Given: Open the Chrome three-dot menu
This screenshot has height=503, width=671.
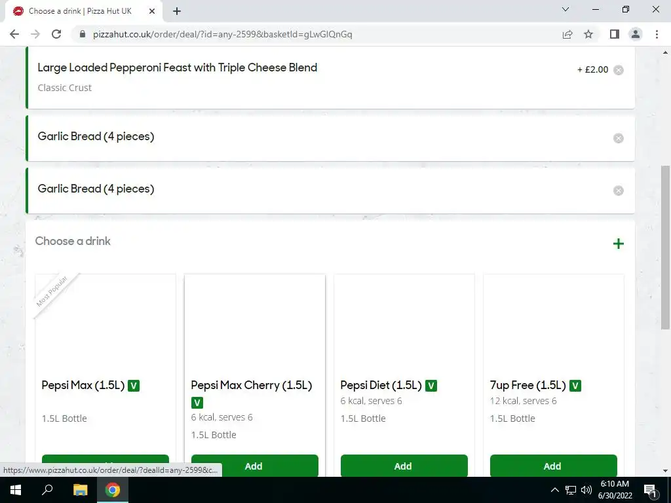Looking at the screenshot, I should click(657, 34).
